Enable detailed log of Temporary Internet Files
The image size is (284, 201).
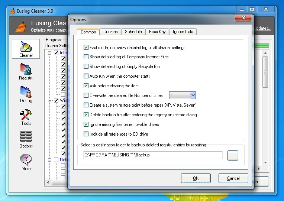[86, 57]
